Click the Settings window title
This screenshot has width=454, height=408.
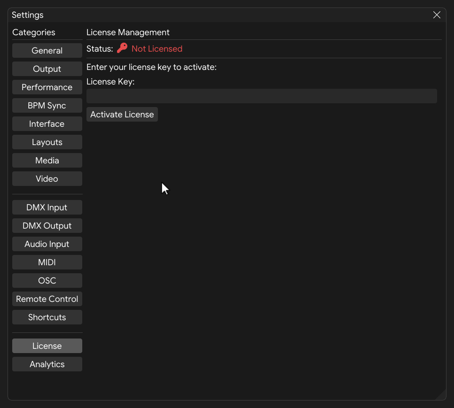click(28, 15)
